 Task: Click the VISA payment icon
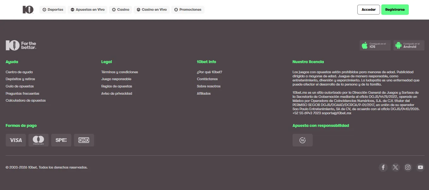point(16,140)
